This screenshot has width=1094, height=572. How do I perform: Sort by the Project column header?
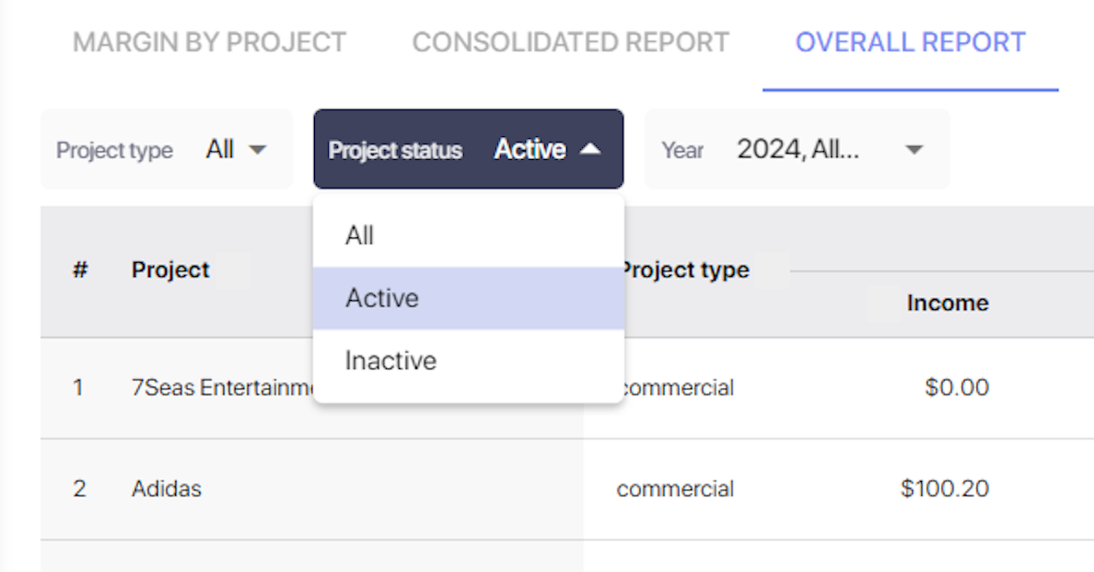(x=170, y=270)
